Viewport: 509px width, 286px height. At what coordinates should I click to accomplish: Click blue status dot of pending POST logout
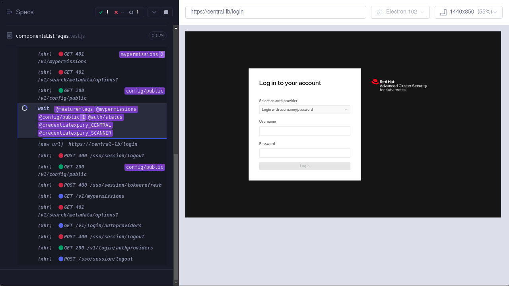click(x=61, y=259)
